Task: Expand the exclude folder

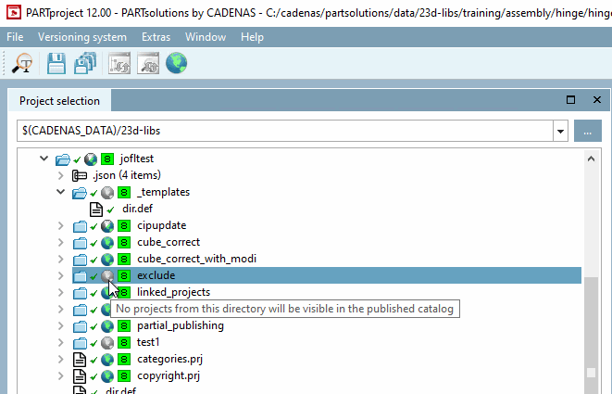Action: [60, 275]
